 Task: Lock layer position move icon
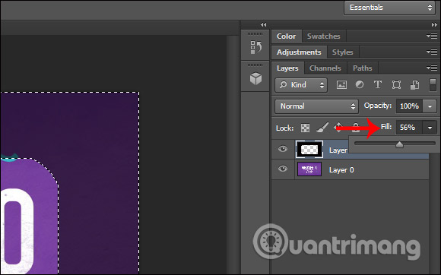point(338,128)
